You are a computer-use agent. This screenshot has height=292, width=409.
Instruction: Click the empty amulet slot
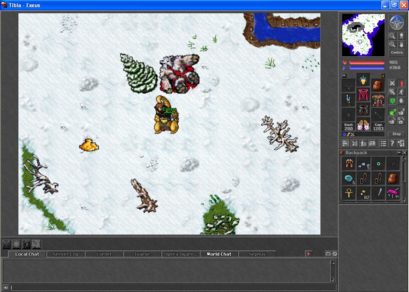click(348, 85)
